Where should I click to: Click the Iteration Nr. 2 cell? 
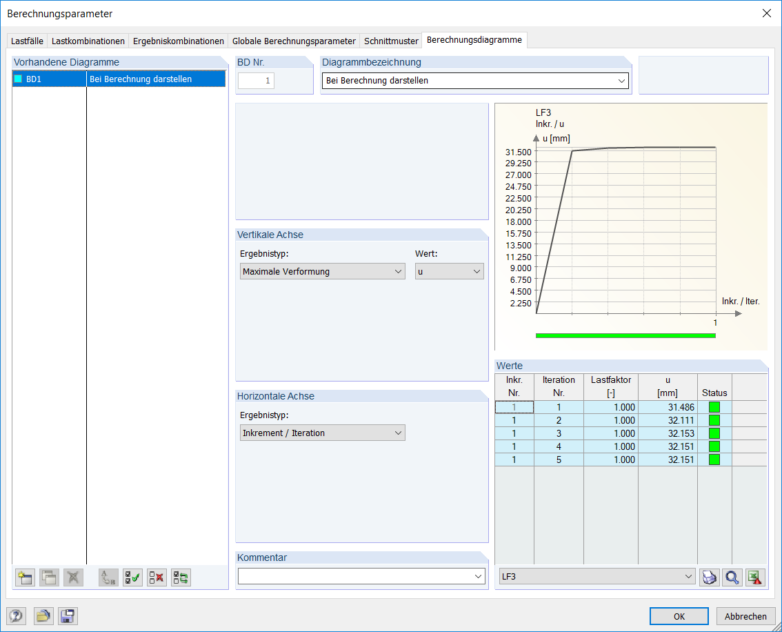pos(559,420)
